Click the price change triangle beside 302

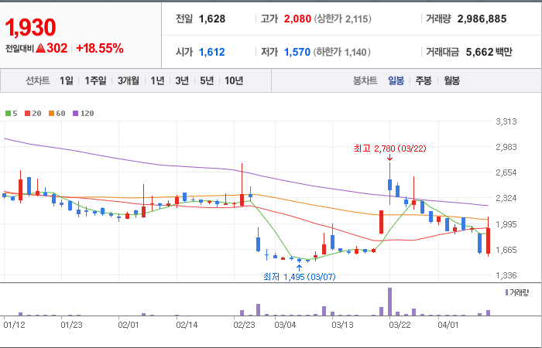click(x=40, y=48)
